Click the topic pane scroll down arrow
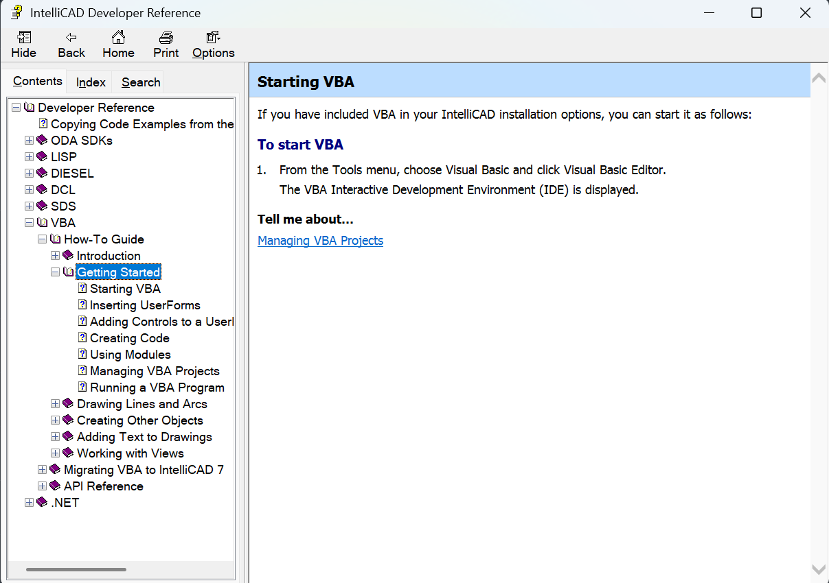The width and height of the screenshot is (829, 583). tap(819, 569)
